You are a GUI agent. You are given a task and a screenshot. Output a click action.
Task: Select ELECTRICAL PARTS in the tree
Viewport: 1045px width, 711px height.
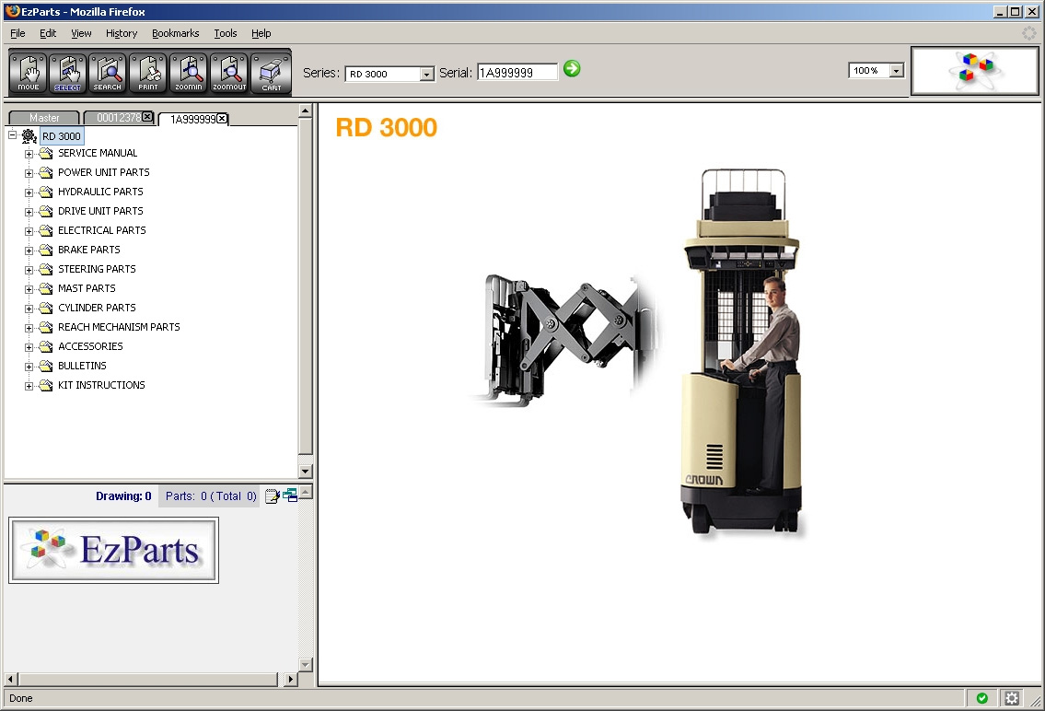click(102, 230)
